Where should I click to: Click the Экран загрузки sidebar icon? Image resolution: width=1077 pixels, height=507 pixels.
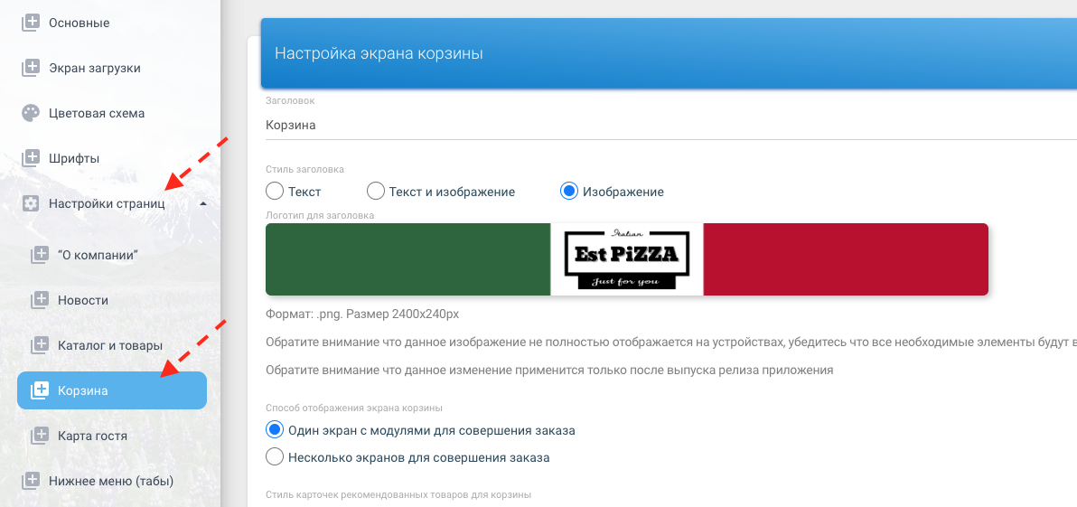click(31, 68)
